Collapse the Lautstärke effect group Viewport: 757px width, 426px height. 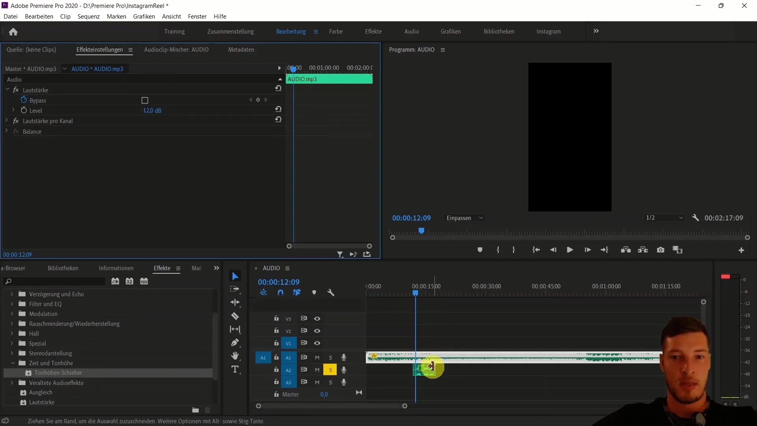[x=7, y=90]
